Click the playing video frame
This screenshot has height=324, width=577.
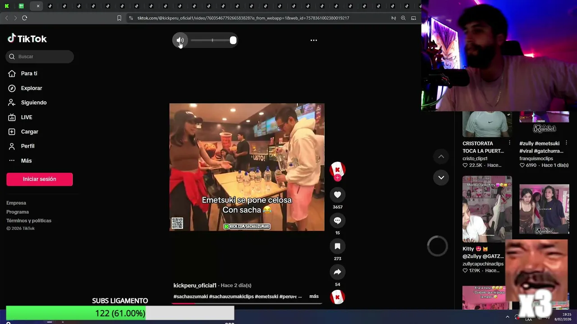(x=247, y=167)
